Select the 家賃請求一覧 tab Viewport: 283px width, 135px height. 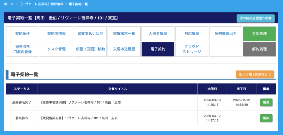pyautogui.click(x=124, y=34)
